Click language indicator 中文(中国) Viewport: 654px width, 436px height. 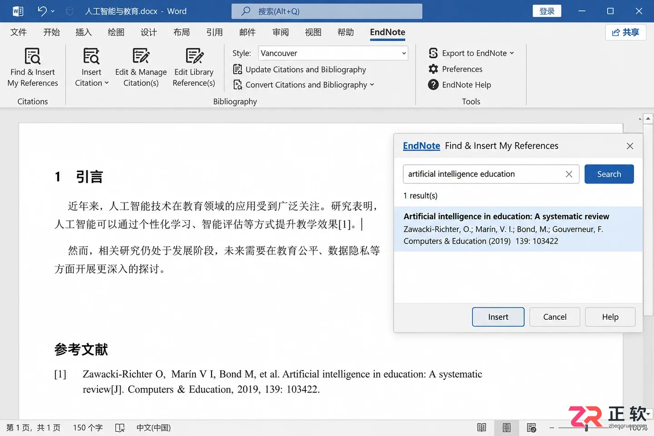pyautogui.click(x=154, y=428)
